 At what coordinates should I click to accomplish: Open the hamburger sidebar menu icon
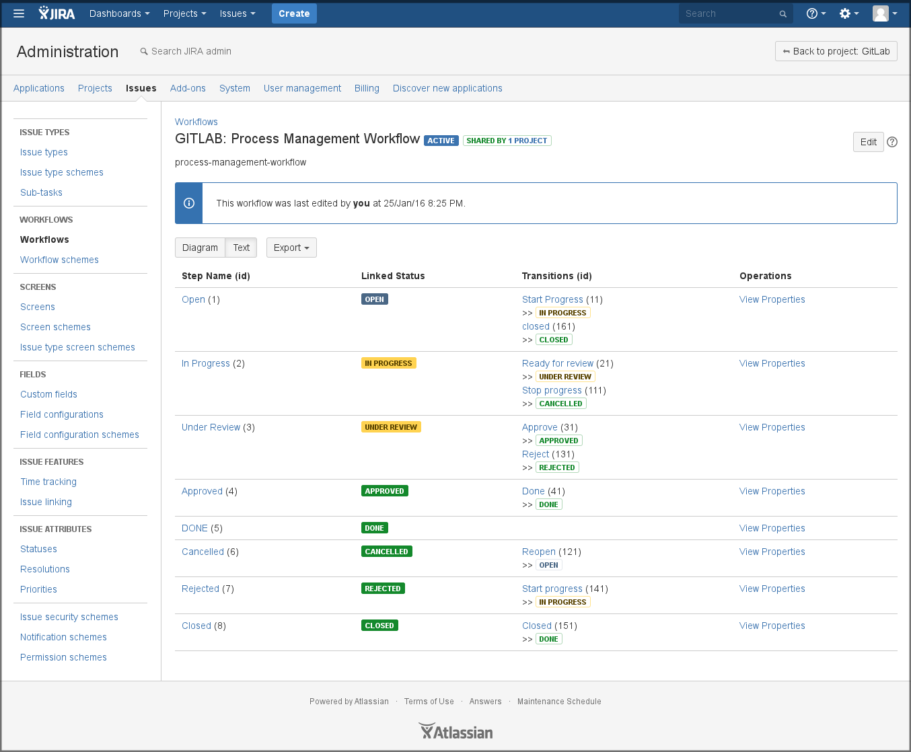pos(19,13)
